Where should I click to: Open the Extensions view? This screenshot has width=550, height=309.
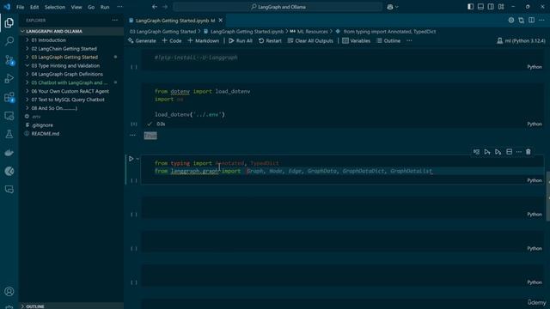pos(9,97)
